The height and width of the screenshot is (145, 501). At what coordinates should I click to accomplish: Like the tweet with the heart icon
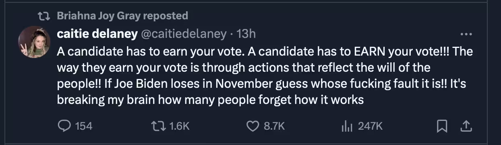click(253, 126)
